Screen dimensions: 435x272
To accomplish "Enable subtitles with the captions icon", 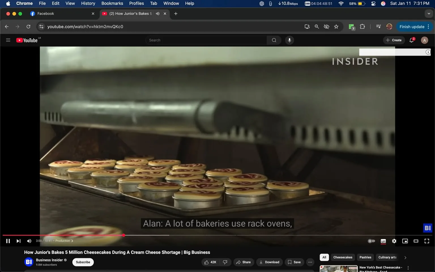I will pos(383,241).
